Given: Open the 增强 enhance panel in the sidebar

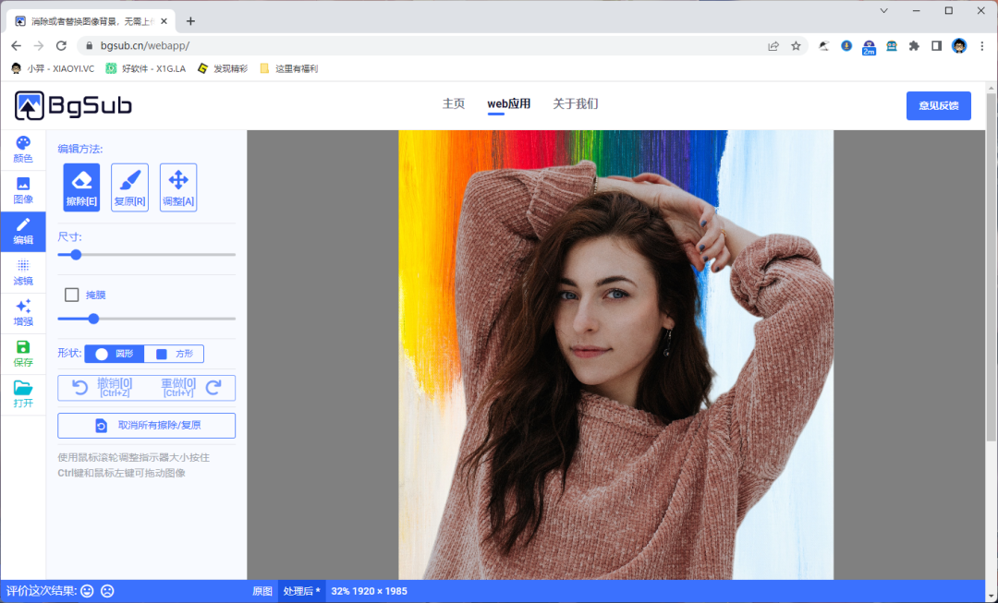Looking at the screenshot, I should point(23,313).
